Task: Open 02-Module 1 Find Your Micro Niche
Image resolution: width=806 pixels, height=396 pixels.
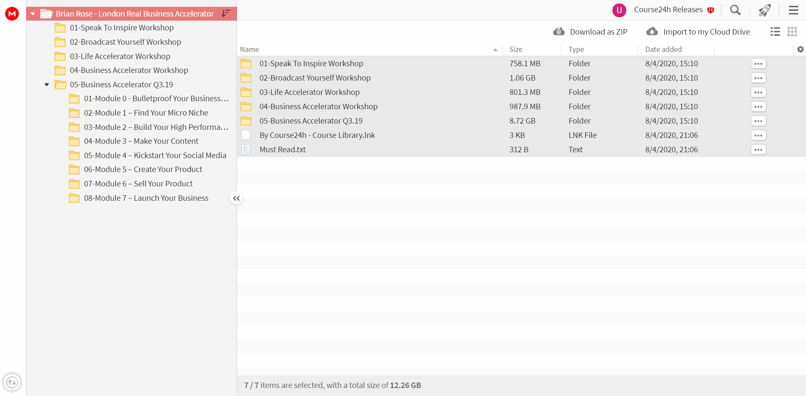Action: click(x=146, y=113)
